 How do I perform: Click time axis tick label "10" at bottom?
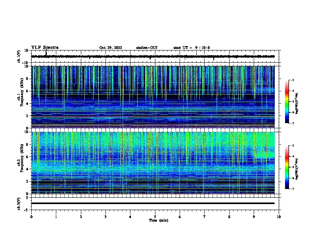pyautogui.click(x=279, y=217)
